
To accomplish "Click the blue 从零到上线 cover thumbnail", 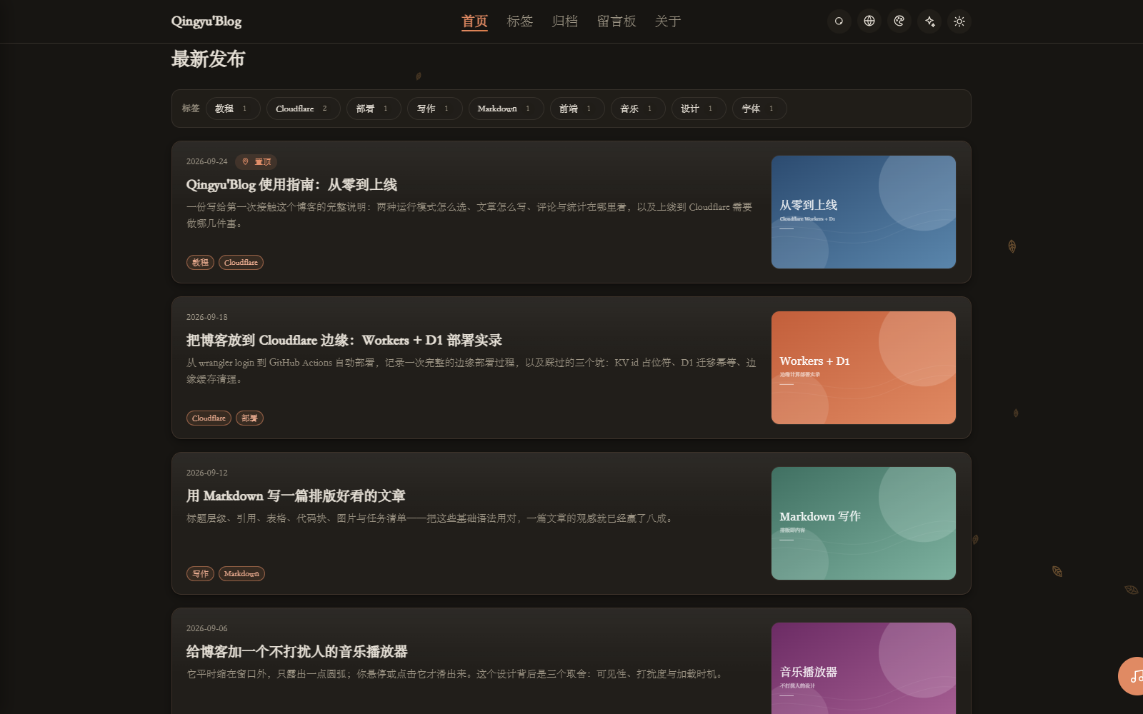I will coord(864,212).
